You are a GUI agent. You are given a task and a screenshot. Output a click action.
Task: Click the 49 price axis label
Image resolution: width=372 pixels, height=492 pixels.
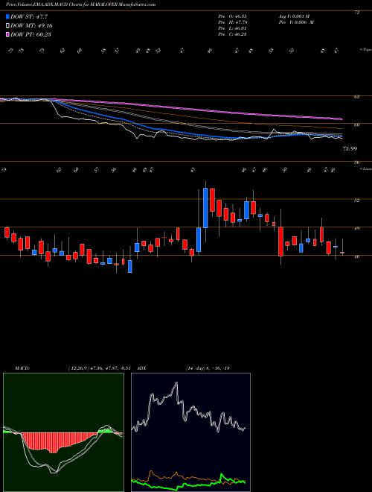click(x=356, y=228)
